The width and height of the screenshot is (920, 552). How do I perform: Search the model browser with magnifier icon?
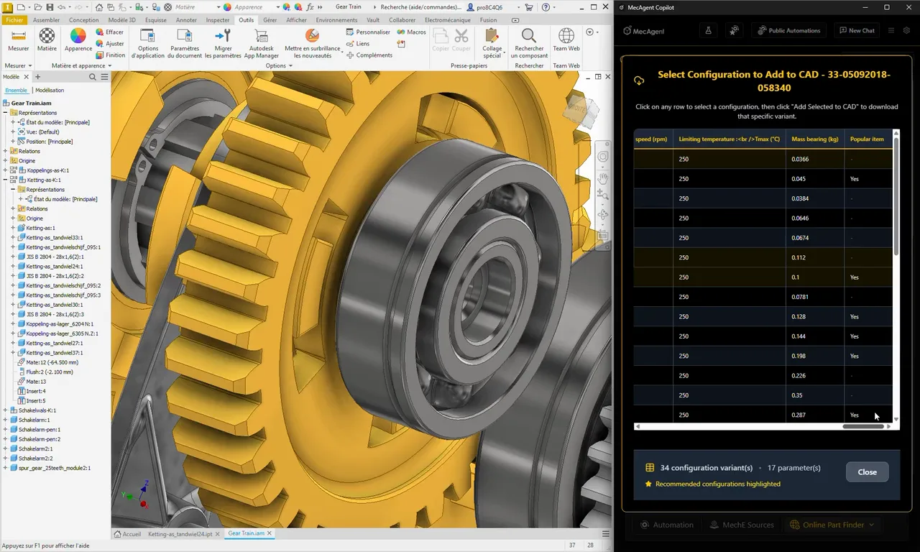point(93,77)
